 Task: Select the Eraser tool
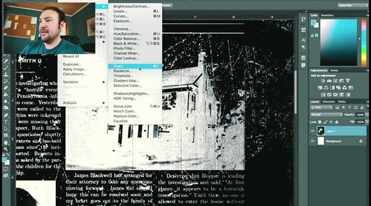pos(6,88)
